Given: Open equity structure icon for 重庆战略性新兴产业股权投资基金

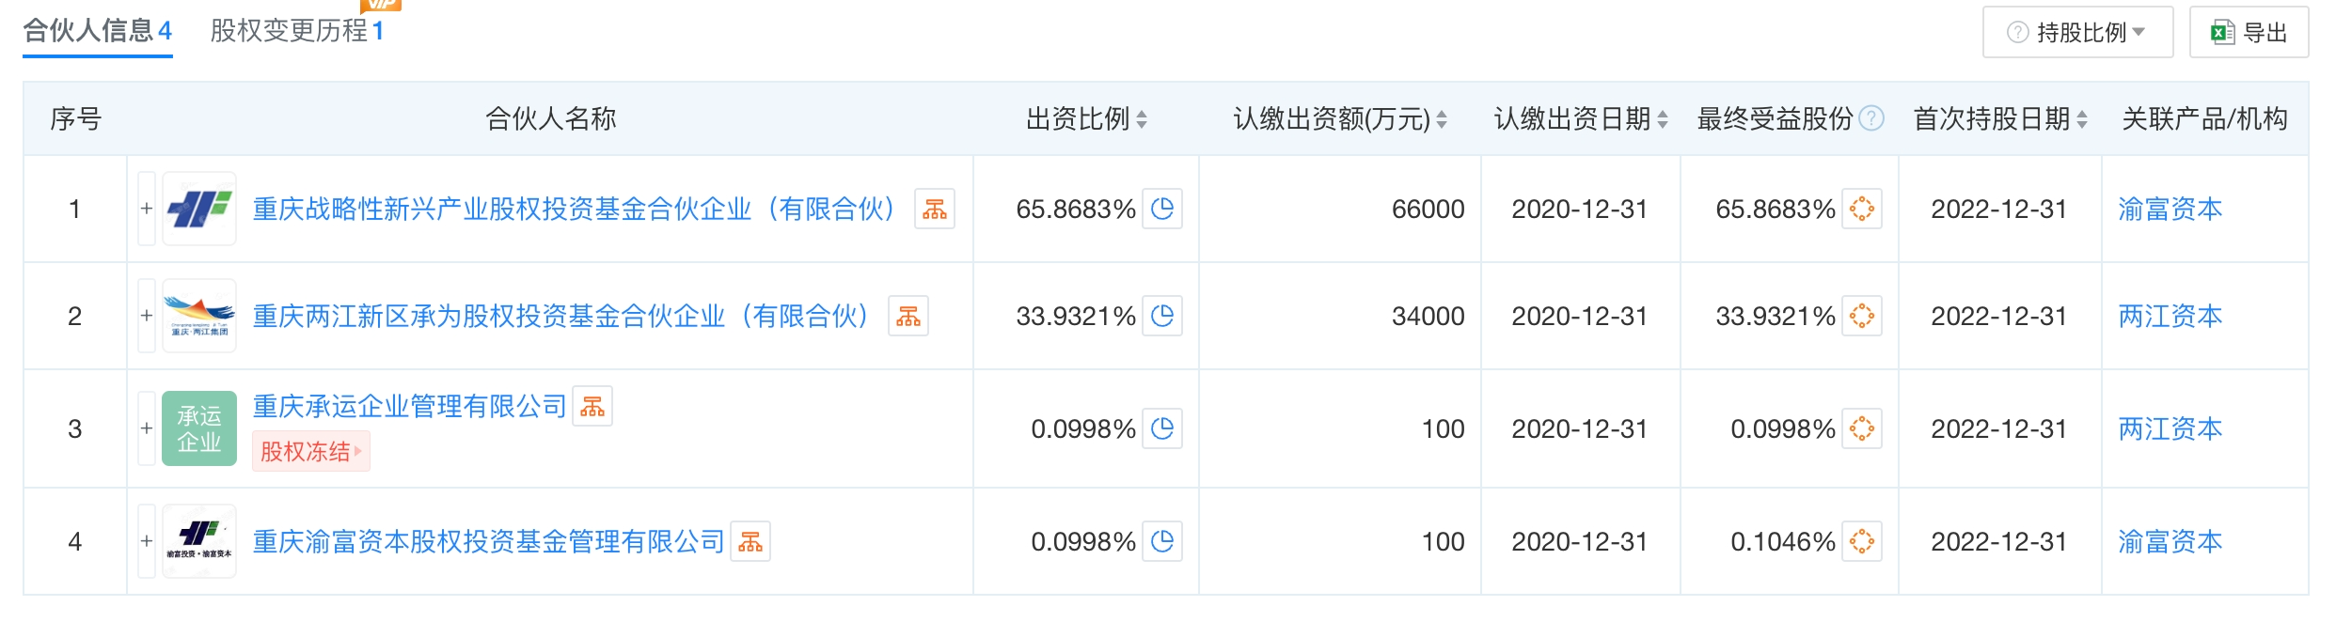Looking at the screenshot, I should coord(935,209).
